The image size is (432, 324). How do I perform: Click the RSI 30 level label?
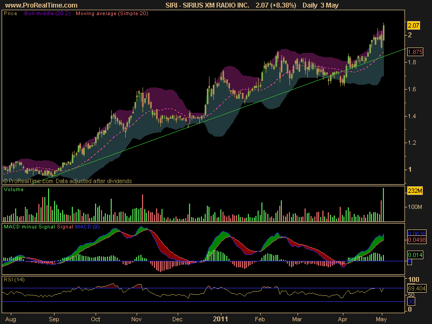click(411, 301)
